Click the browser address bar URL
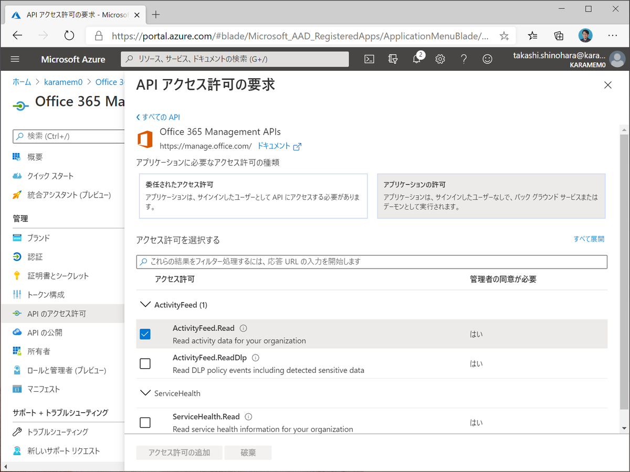The image size is (630, 472). tap(300, 36)
